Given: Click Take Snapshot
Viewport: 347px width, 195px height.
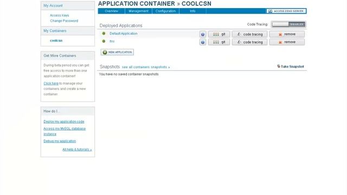Looking at the screenshot, I should tap(291, 66).
